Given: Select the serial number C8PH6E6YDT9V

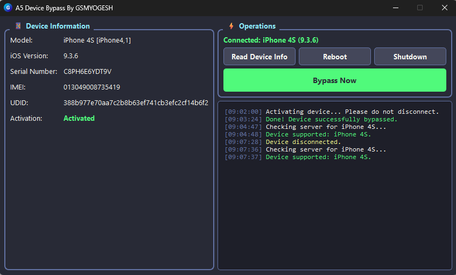Looking at the screenshot, I should coord(87,72).
